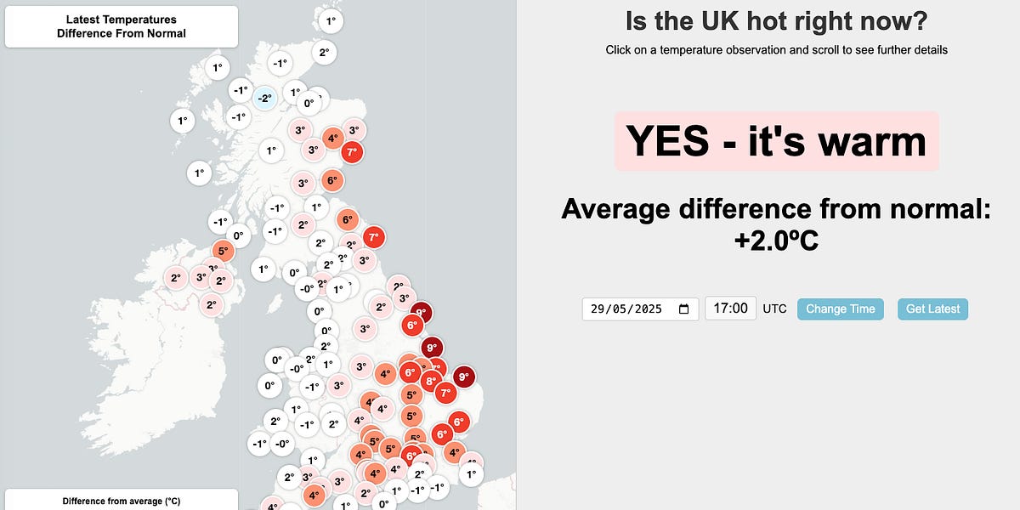Click the 17:00 time field
This screenshot has height=510, width=1020.
pyautogui.click(x=729, y=309)
